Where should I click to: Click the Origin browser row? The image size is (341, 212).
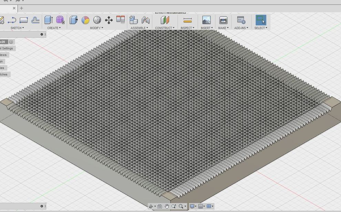(2, 62)
